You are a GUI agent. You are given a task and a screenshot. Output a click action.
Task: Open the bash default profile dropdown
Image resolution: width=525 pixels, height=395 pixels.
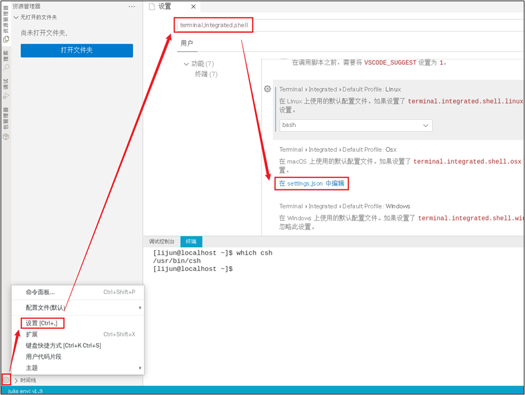pyautogui.click(x=356, y=125)
